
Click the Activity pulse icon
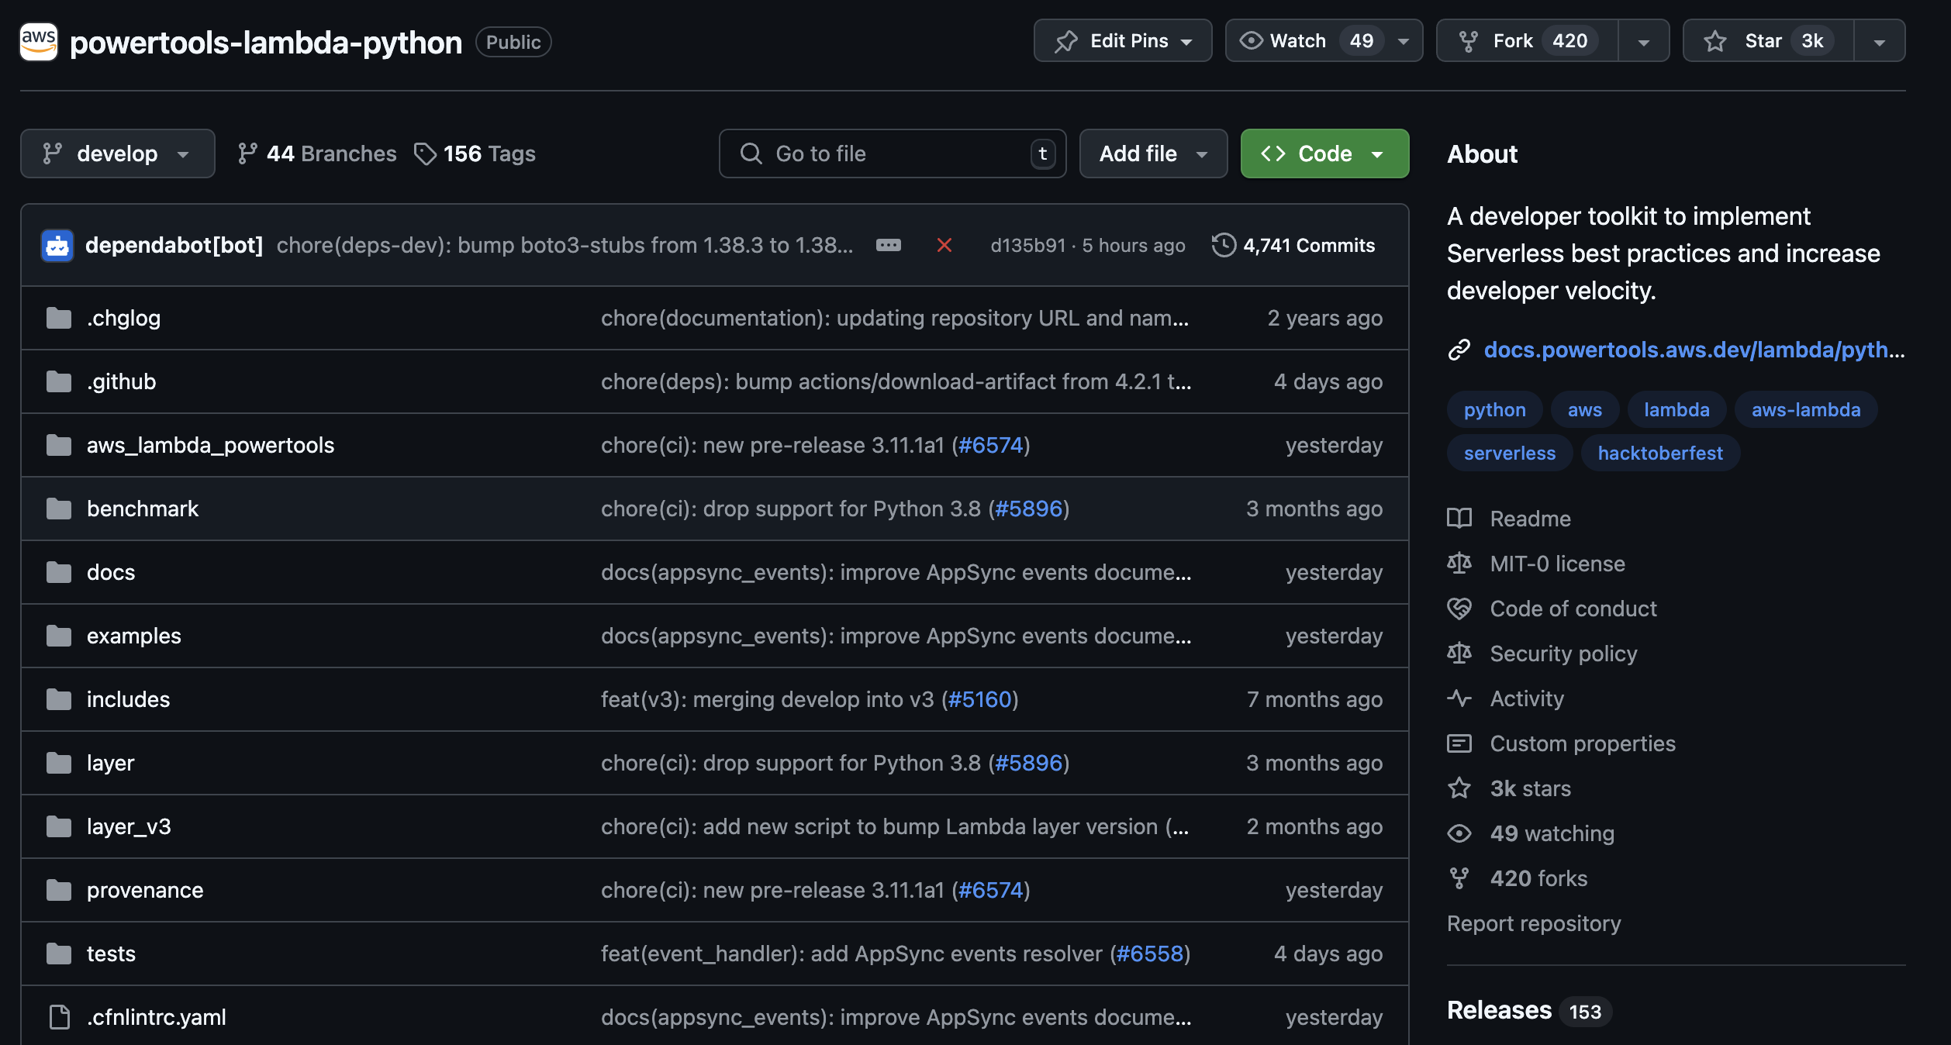tap(1459, 698)
